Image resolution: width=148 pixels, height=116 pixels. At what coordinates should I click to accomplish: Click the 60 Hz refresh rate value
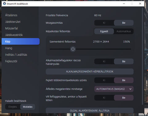[x=98, y=15]
